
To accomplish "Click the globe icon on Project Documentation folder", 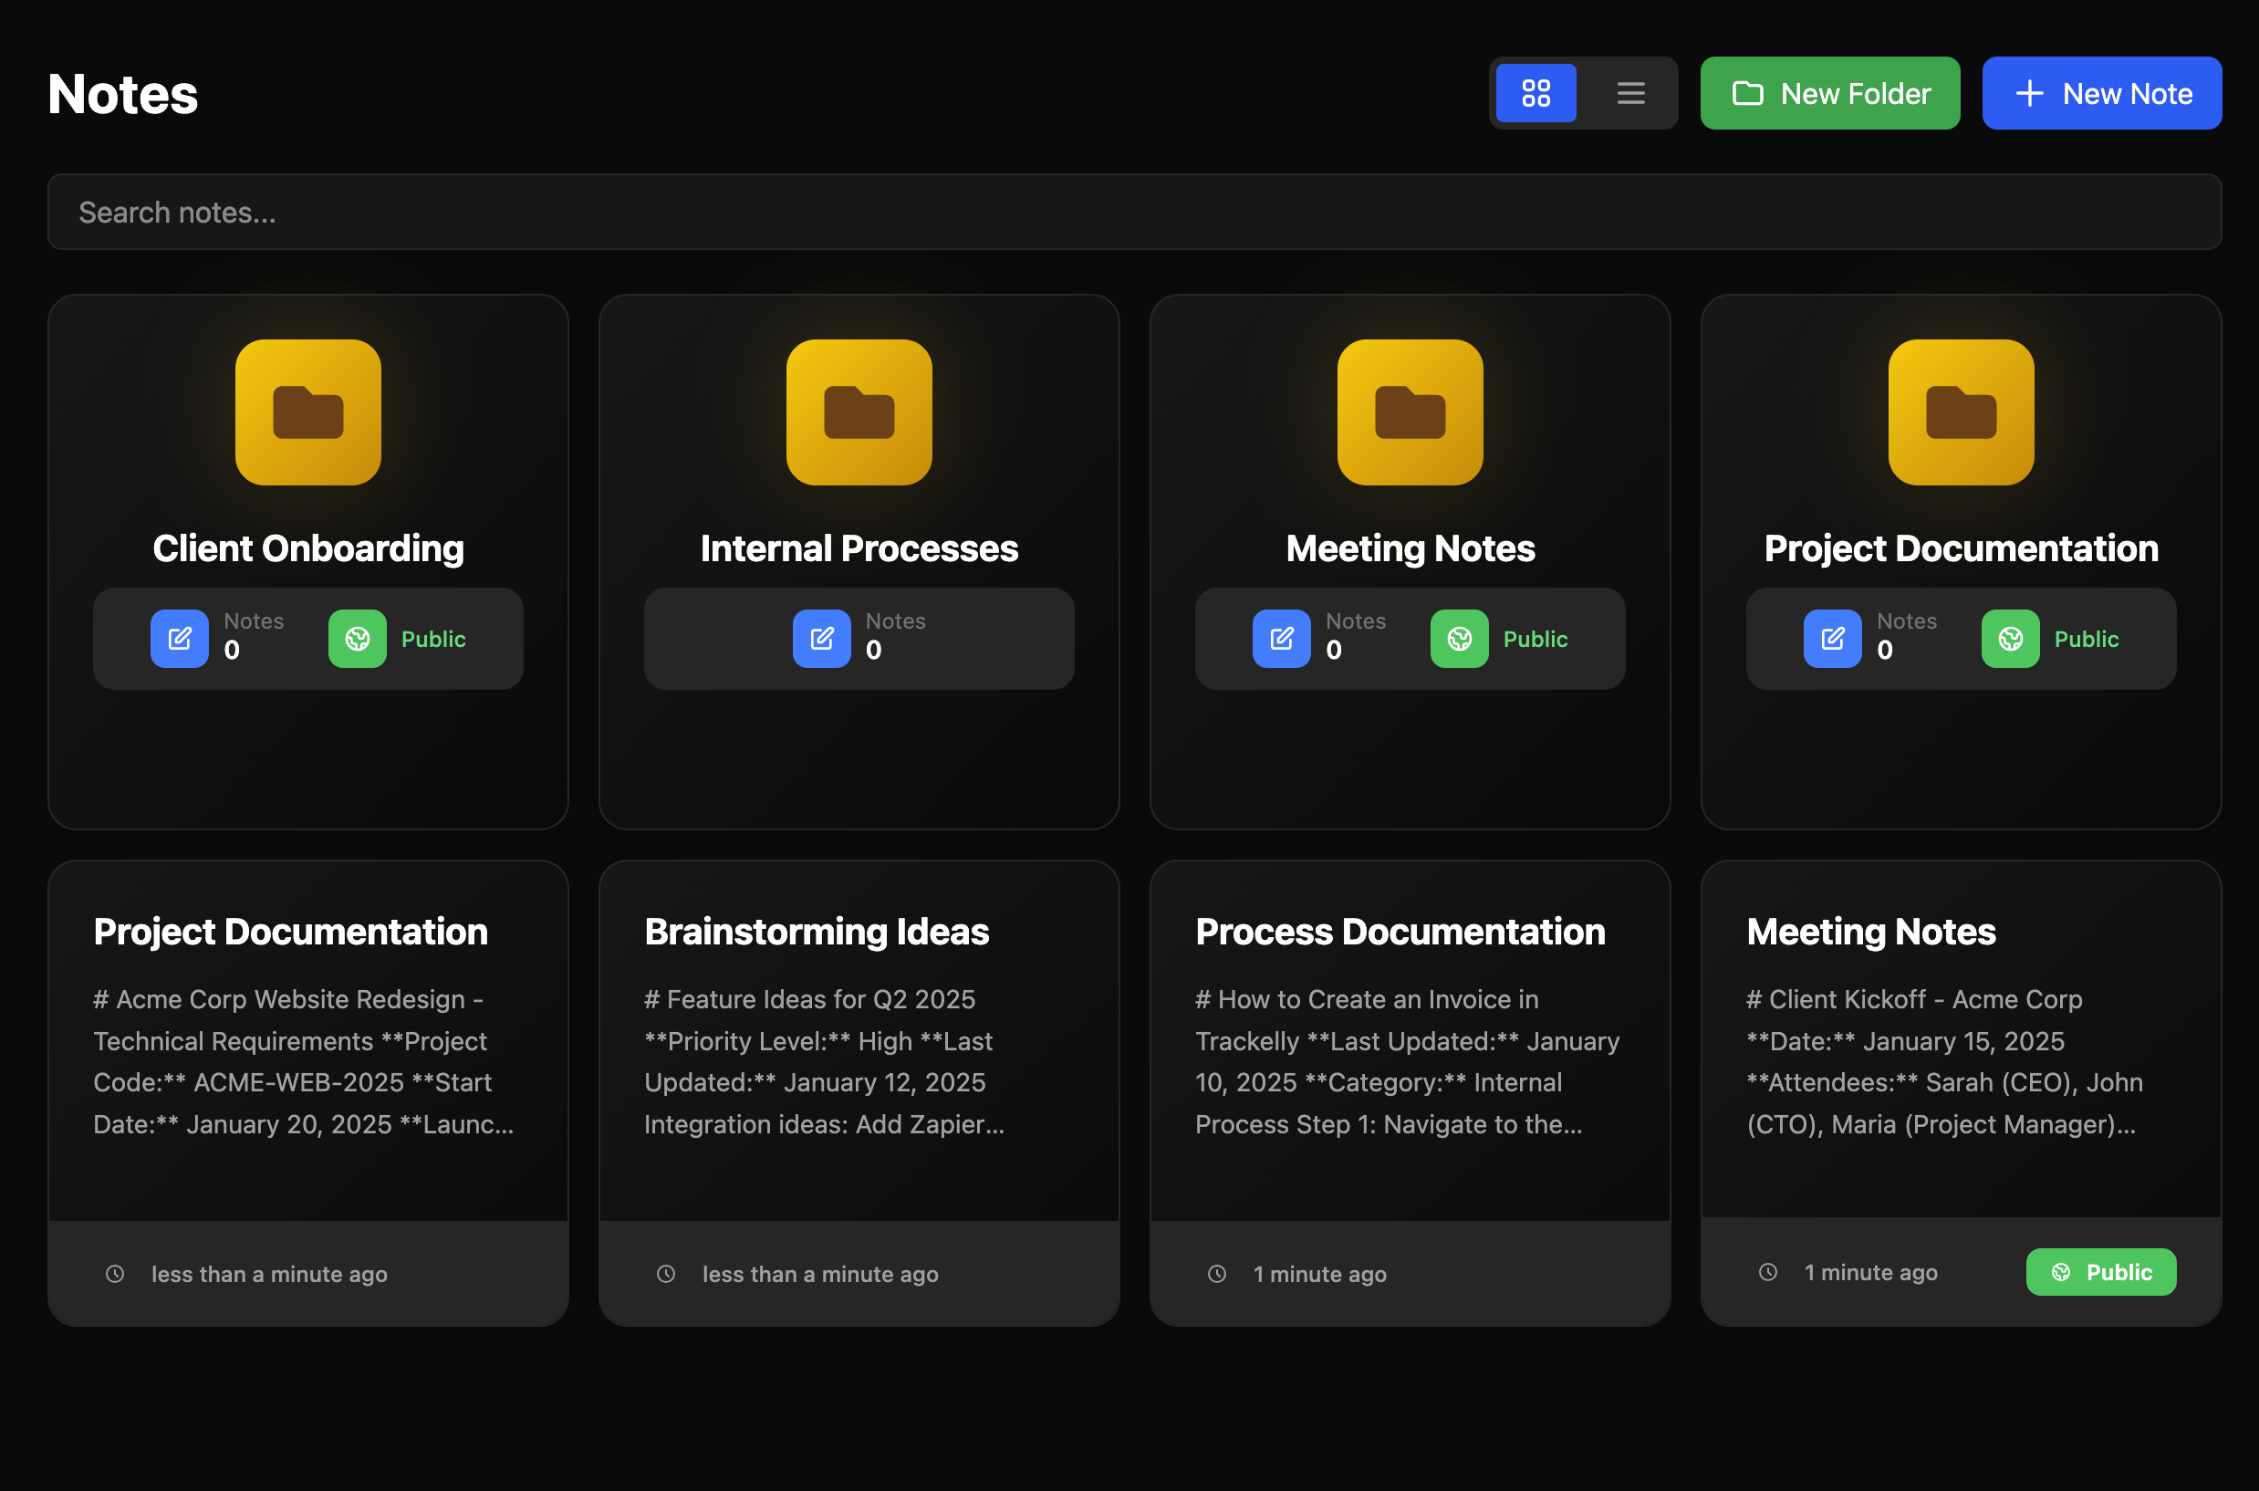I will point(2010,638).
